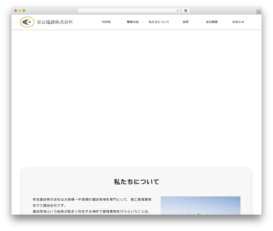273x231 pixels.
Task: Open the お知らせ news menu item
Action: tap(238, 22)
